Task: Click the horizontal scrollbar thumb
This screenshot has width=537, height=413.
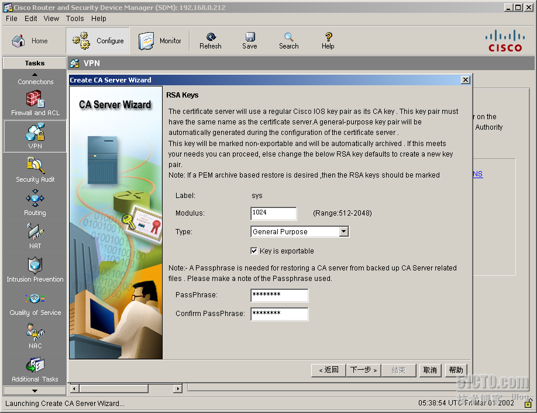Action: point(114,388)
